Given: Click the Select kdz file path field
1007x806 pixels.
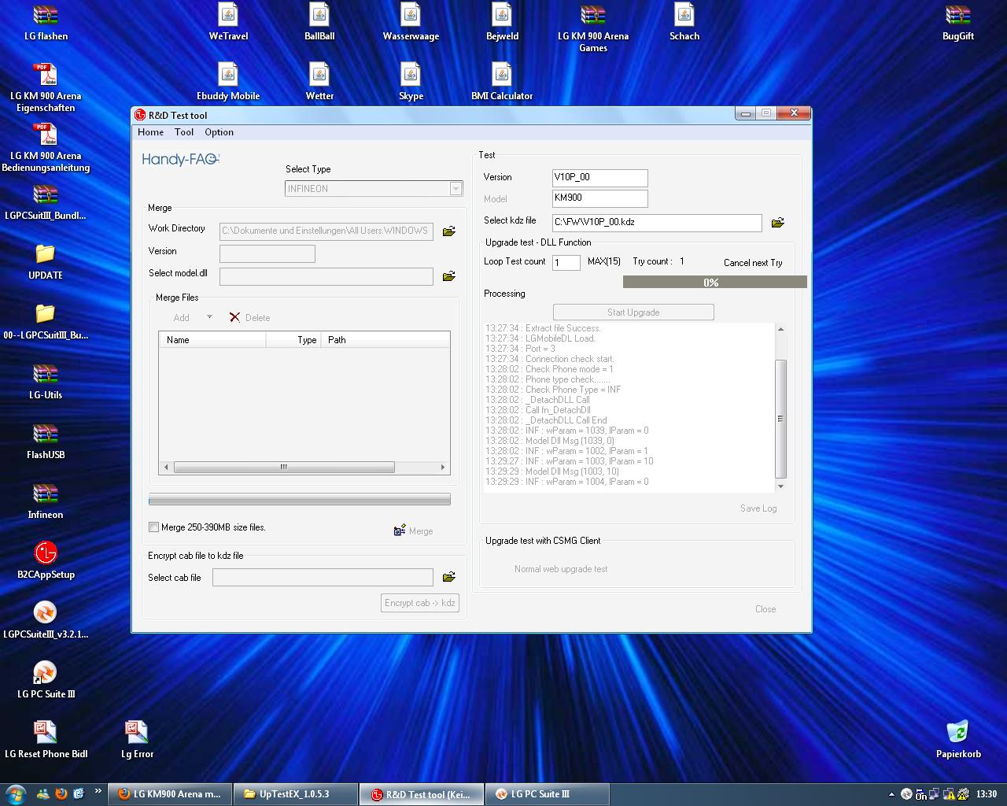Looking at the screenshot, I should pos(657,223).
